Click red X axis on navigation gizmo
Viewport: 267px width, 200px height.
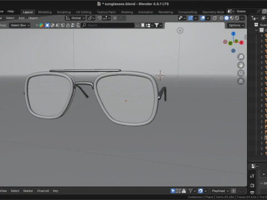click(x=241, y=43)
